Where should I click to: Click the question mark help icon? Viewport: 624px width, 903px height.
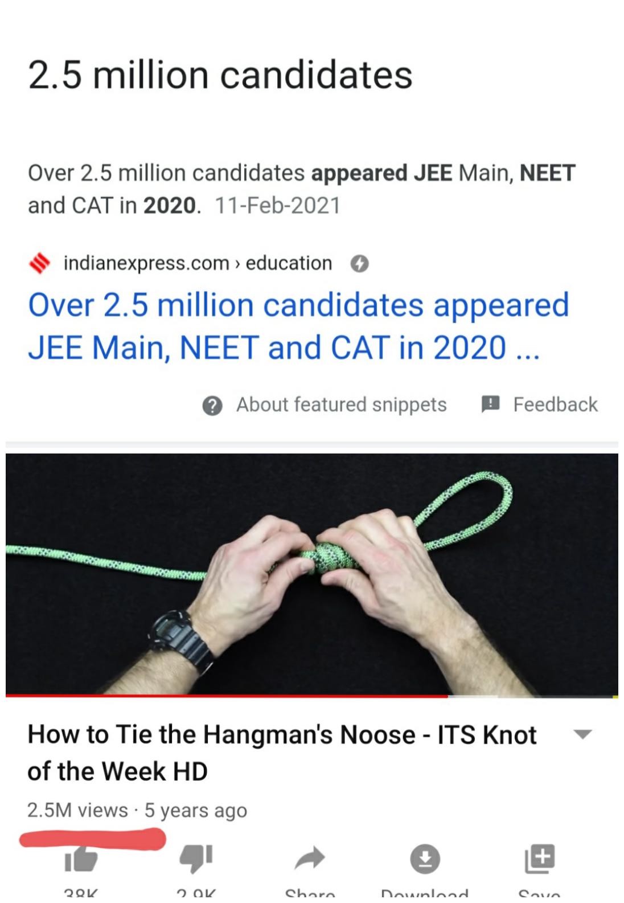click(x=212, y=405)
